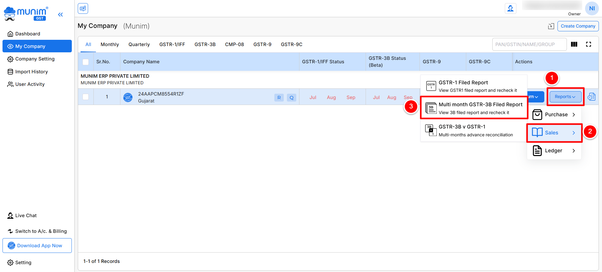Expand the Sales submenu
This screenshot has width=602, height=272.
click(x=554, y=133)
